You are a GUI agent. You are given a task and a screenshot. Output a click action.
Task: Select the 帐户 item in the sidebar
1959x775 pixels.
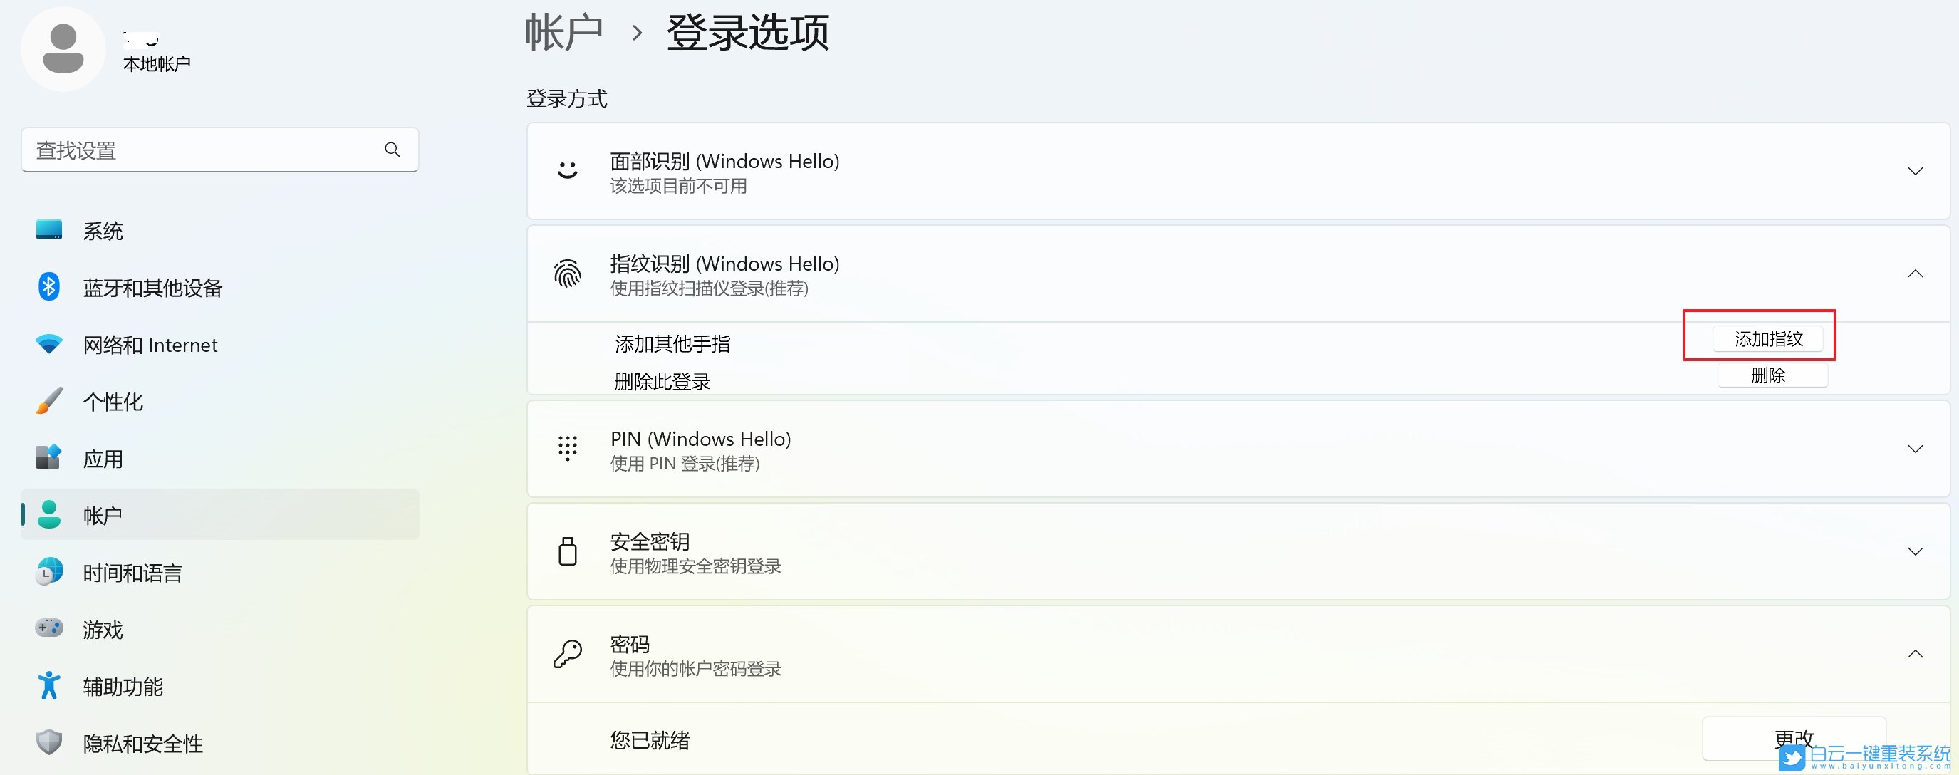[101, 514]
